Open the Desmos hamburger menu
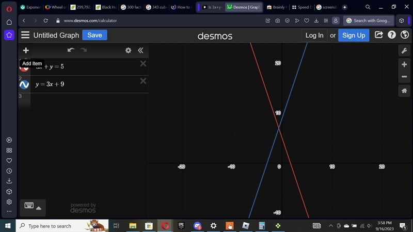The width and height of the screenshot is (413, 232). point(25,35)
